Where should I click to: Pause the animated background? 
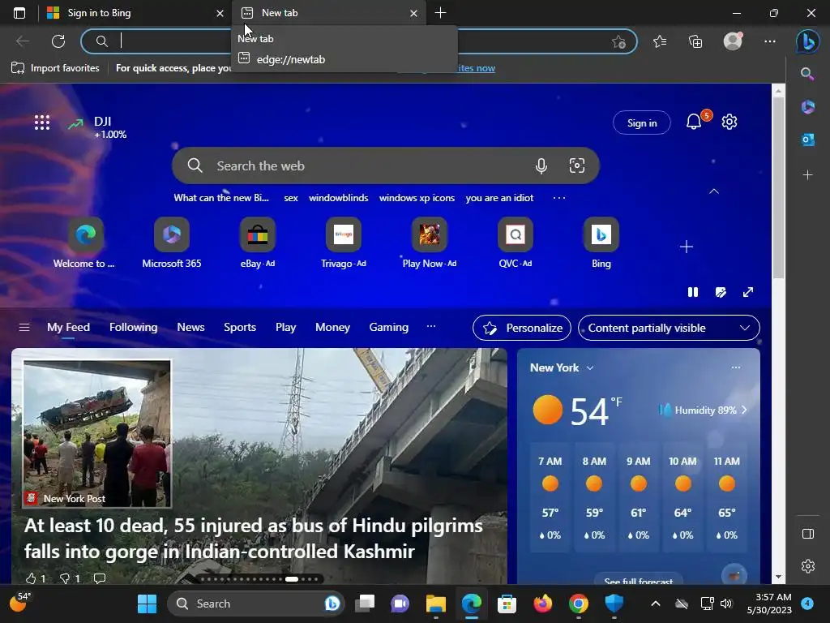coord(693,292)
